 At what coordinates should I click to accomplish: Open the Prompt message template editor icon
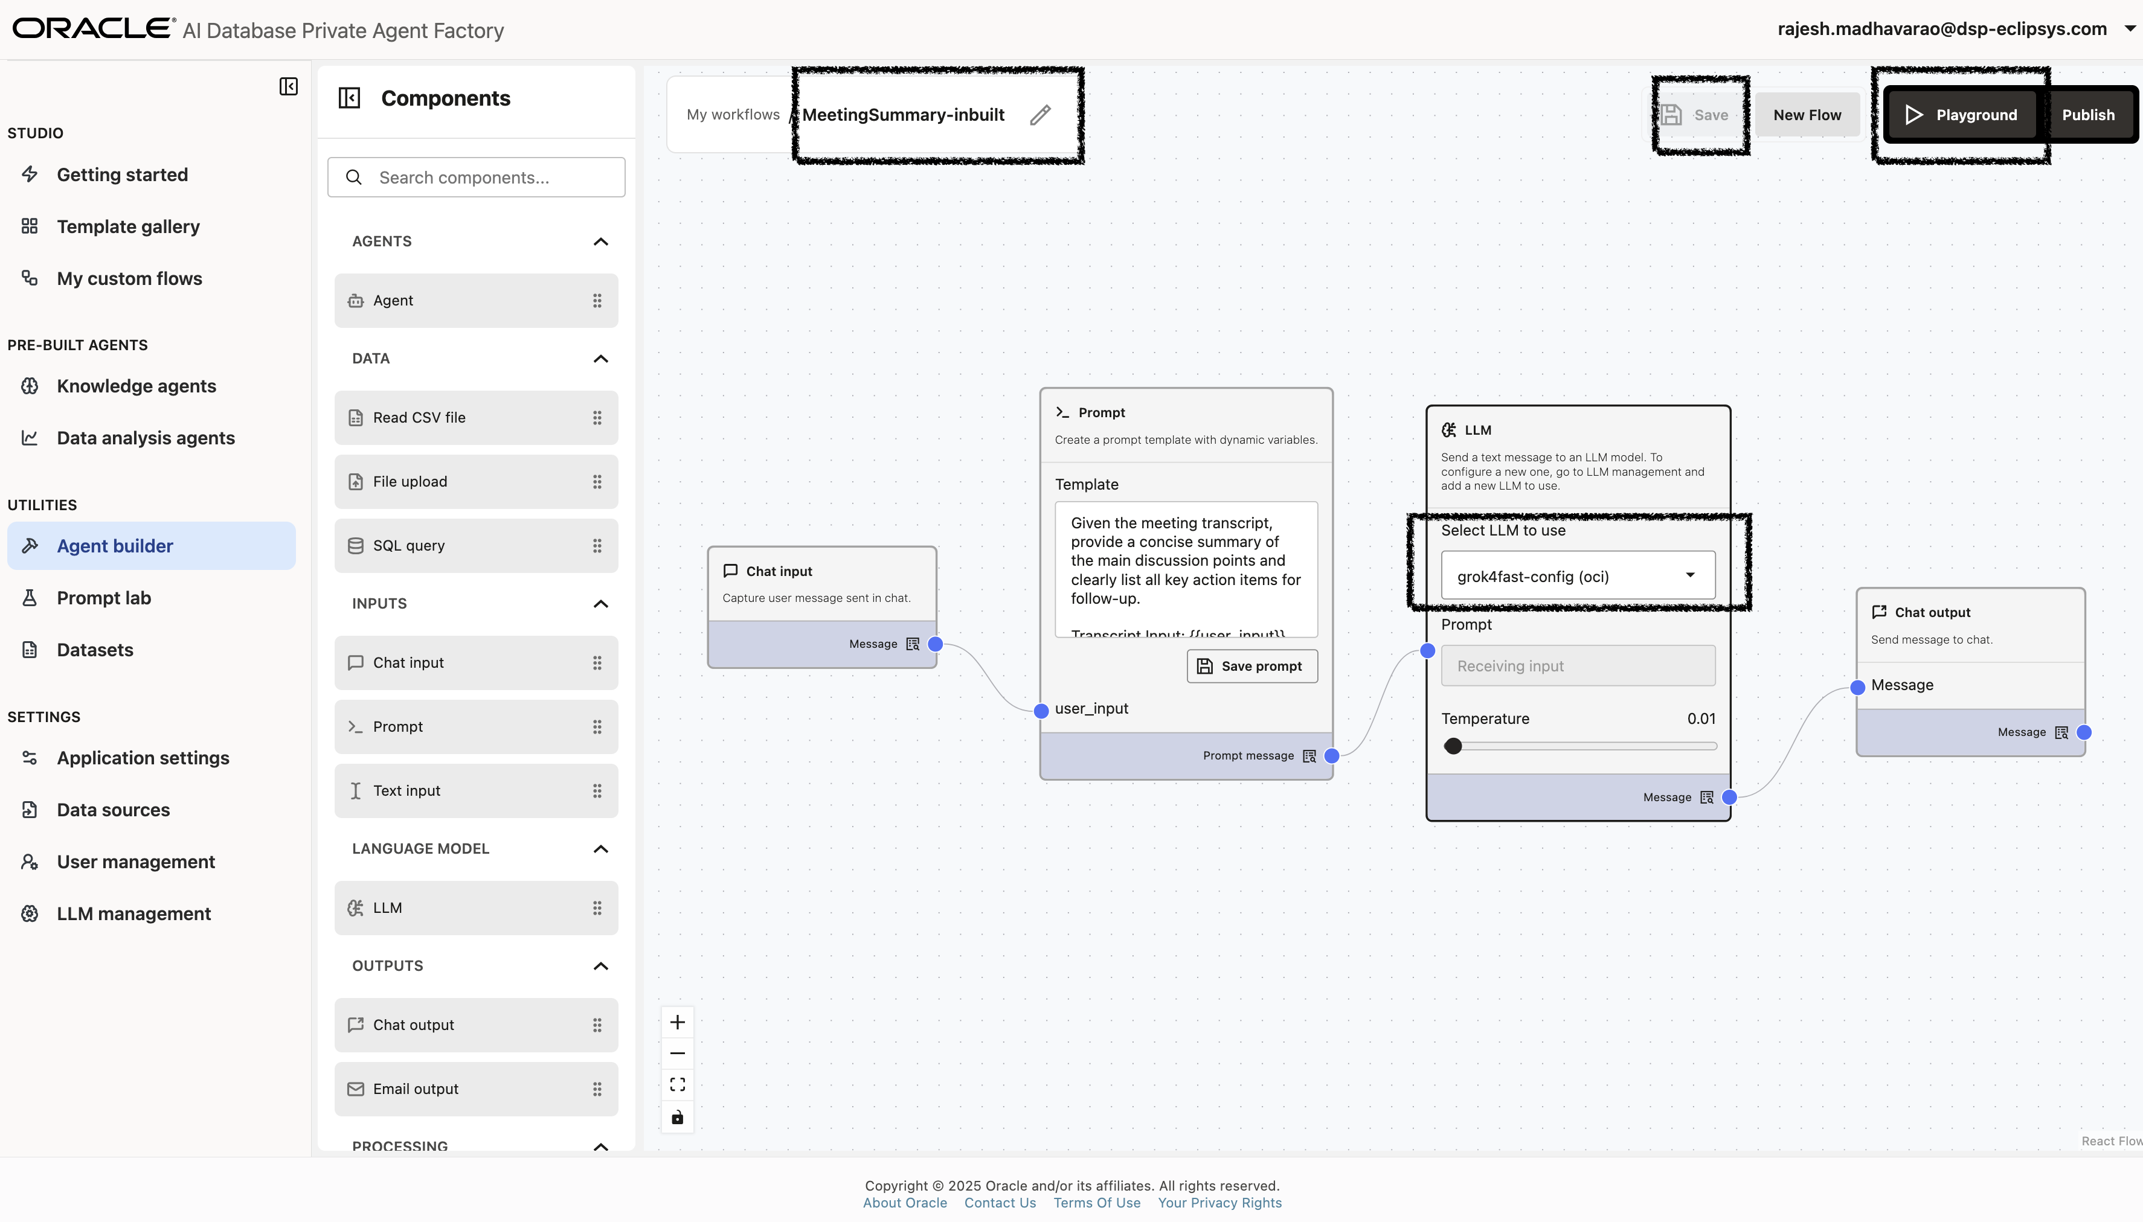[x=1309, y=755]
